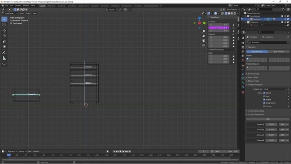Select the Select Box tool

[x=4, y=19]
